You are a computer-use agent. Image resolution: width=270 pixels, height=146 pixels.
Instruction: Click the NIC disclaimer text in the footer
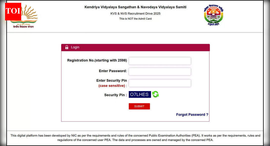135,137
